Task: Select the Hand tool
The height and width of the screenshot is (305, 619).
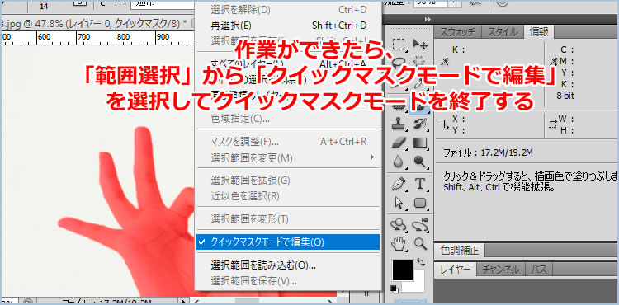Action: pyautogui.click(x=399, y=244)
